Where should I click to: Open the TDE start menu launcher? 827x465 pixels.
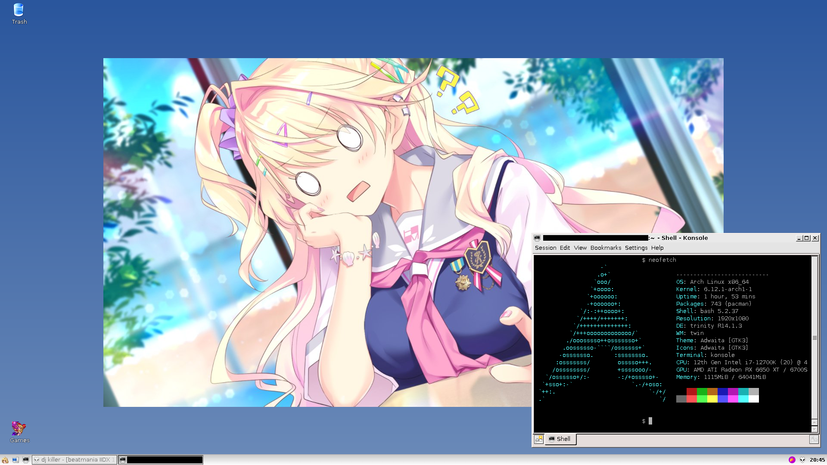[5, 460]
